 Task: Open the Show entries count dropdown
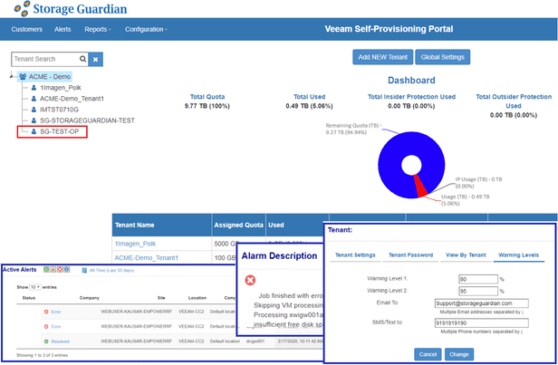click(34, 287)
